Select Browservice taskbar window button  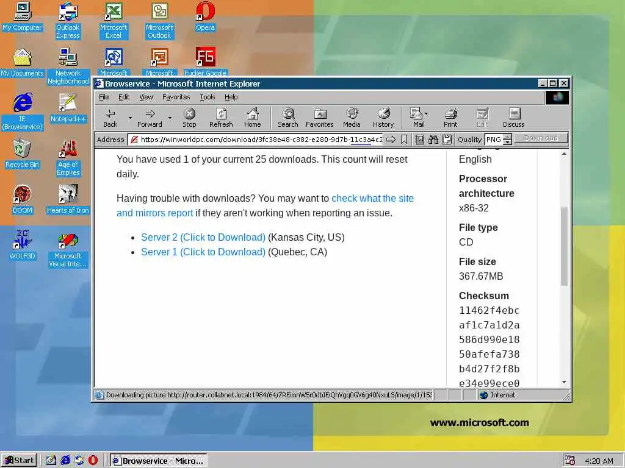[159, 461]
